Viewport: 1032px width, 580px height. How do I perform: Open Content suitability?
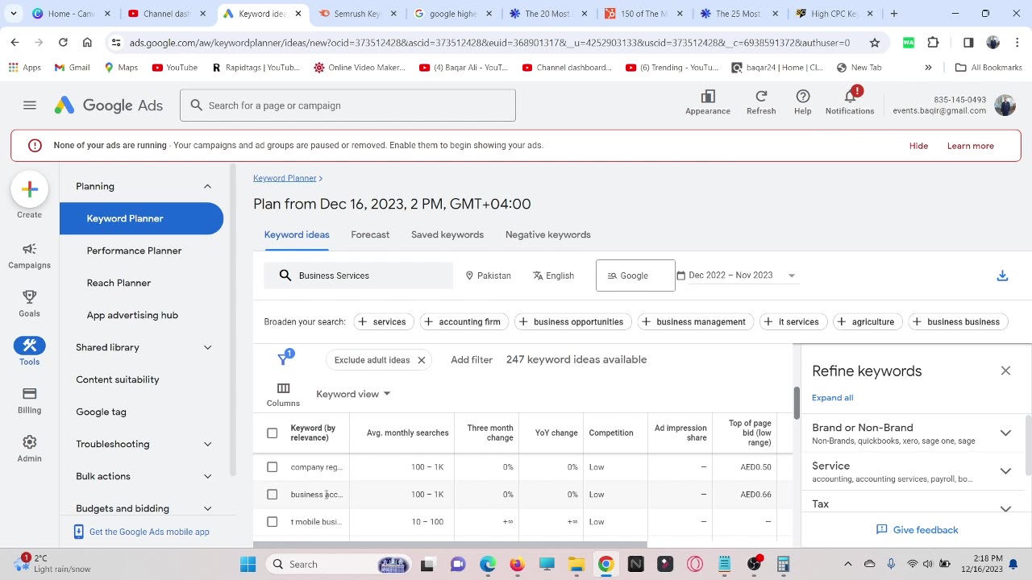tap(118, 379)
